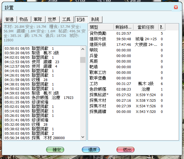Click the green 確定 button
Image resolution: width=184 pixels, height=159 pixels.
pos(55,150)
